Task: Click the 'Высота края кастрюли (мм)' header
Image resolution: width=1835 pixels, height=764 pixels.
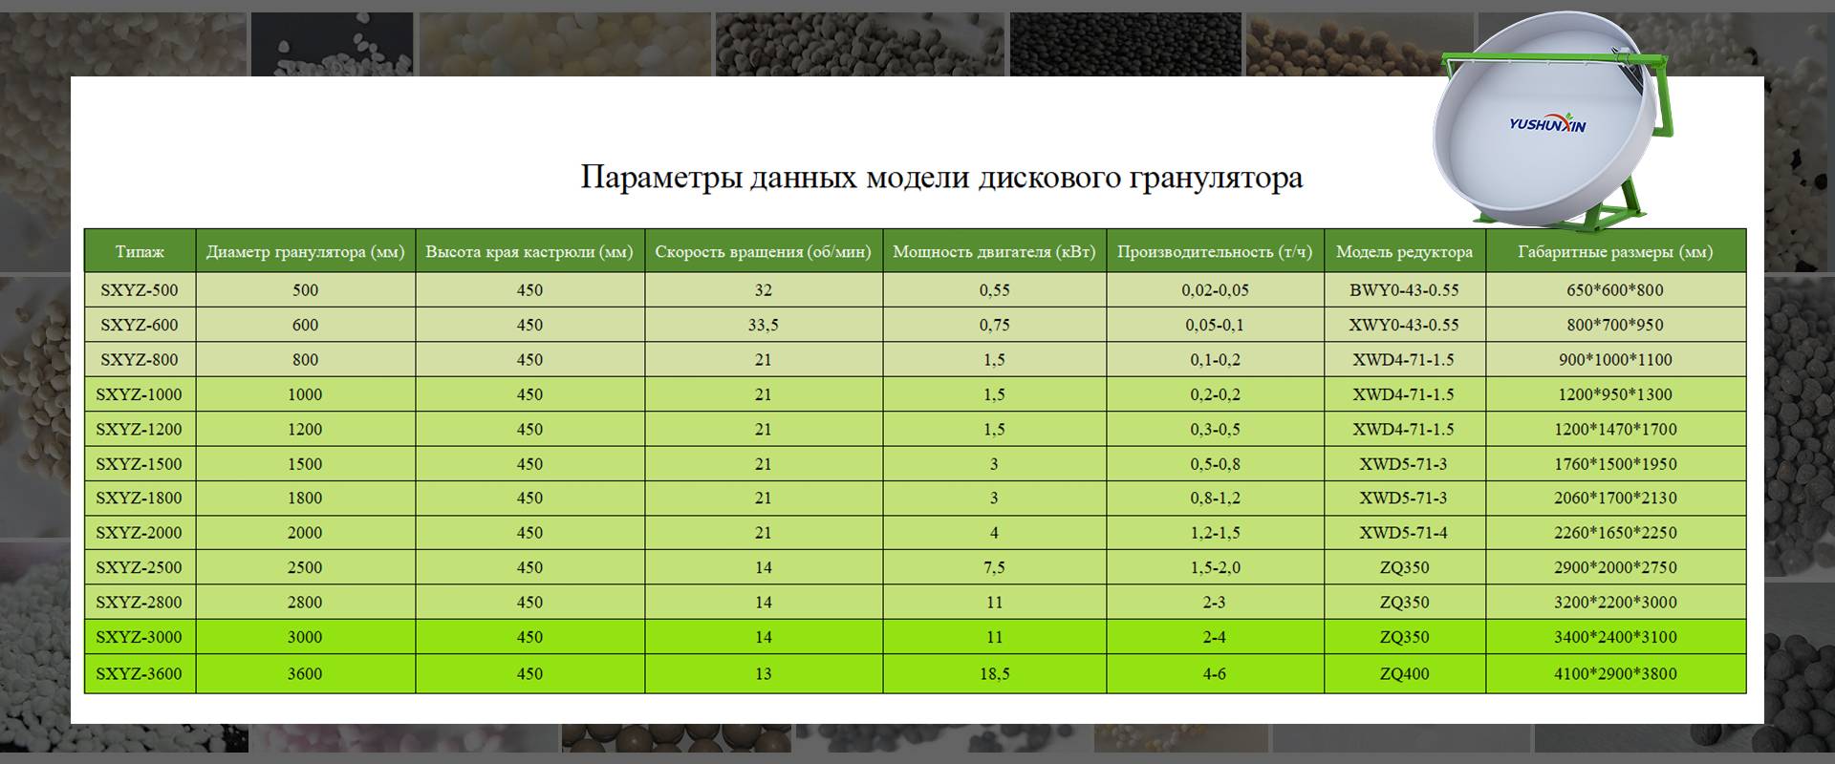Action: pyautogui.click(x=529, y=252)
